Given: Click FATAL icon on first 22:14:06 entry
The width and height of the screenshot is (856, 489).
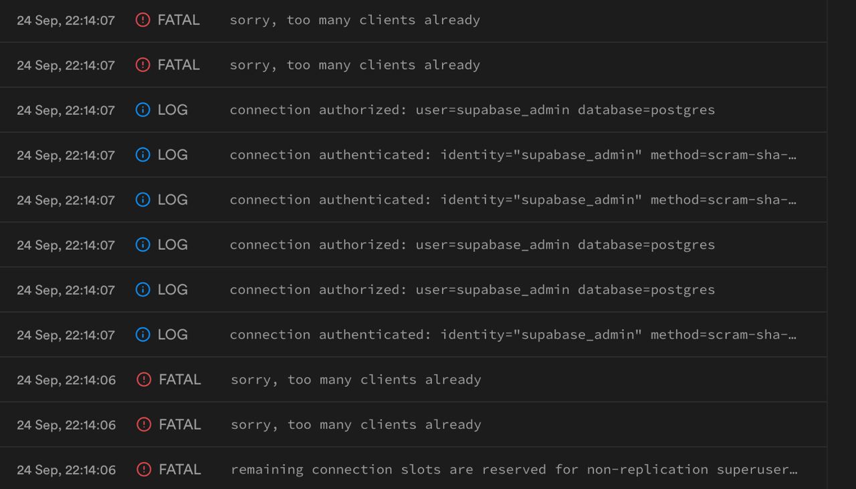Looking at the screenshot, I should (144, 379).
